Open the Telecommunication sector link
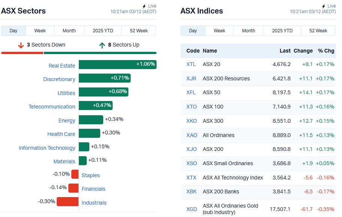Screen dimensions: 342x217 click(52, 107)
